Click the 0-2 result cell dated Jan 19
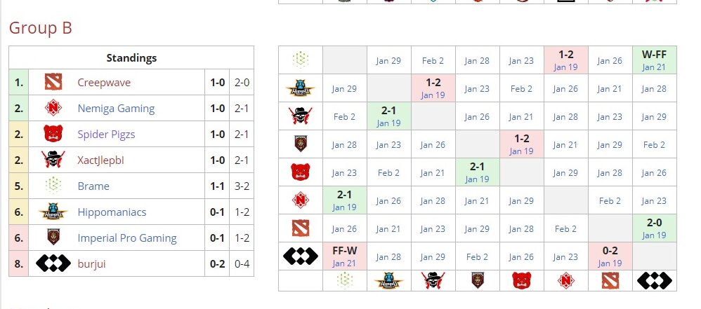Image resolution: width=701 pixels, height=309 pixels. (x=610, y=256)
